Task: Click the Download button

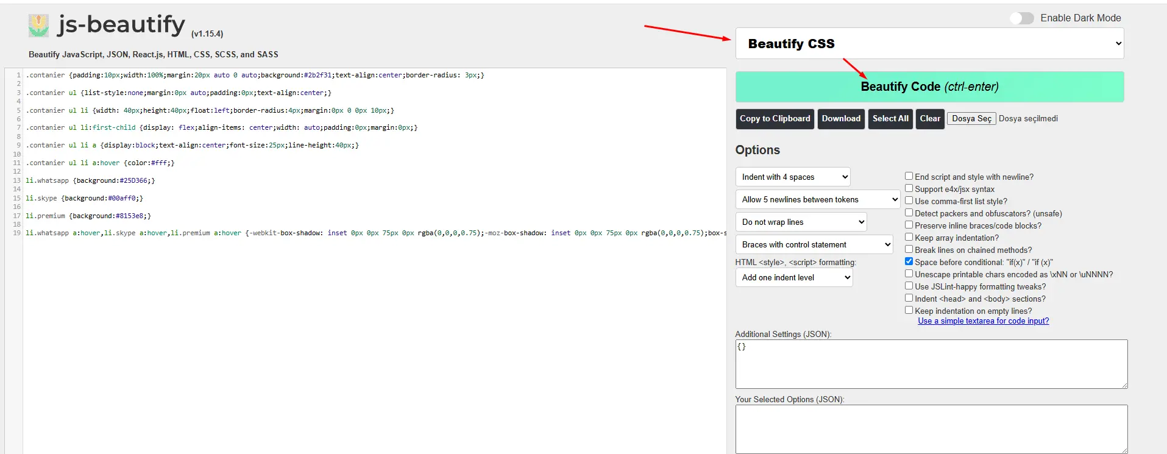Action: (841, 119)
